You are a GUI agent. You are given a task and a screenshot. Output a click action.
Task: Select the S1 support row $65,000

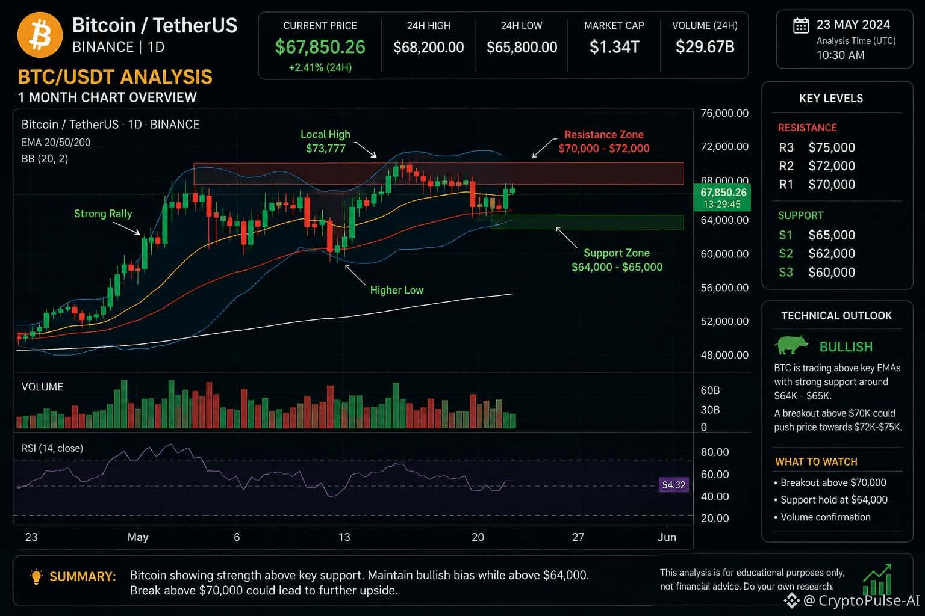tap(817, 235)
